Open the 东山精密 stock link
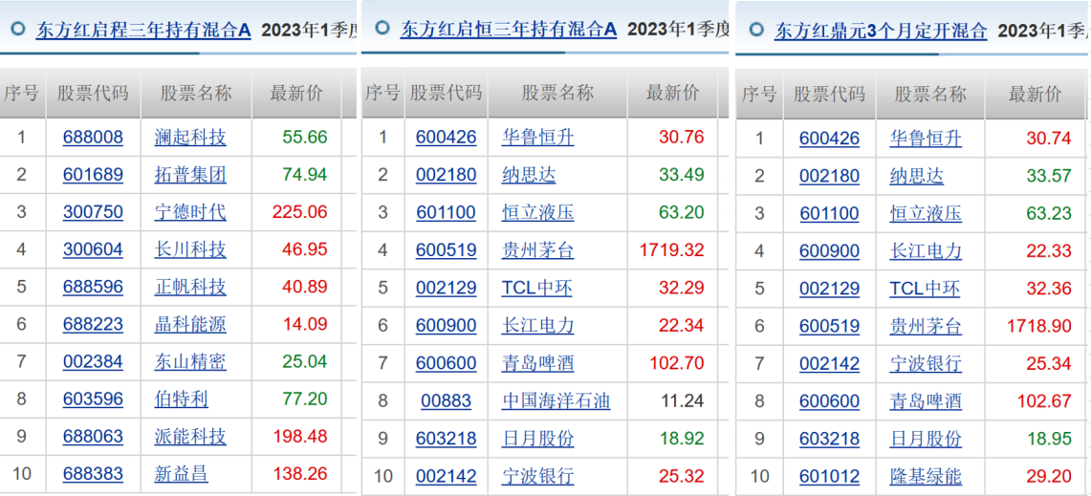 pos(190,362)
